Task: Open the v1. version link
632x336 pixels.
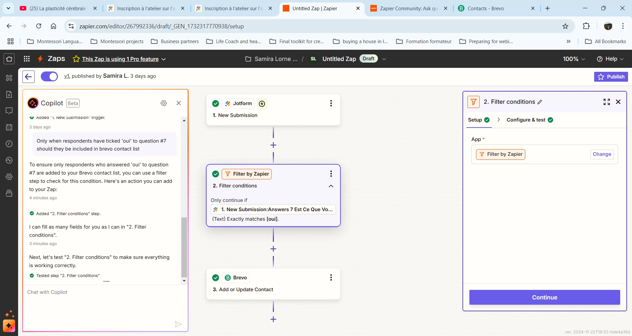Action: tap(67, 76)
